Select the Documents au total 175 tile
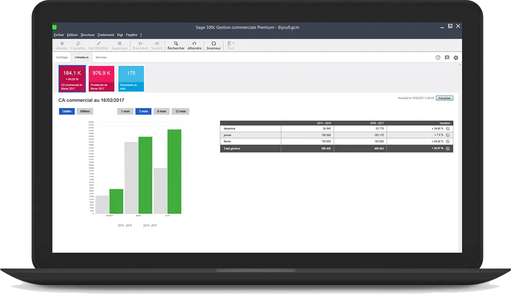 point(131,78)
